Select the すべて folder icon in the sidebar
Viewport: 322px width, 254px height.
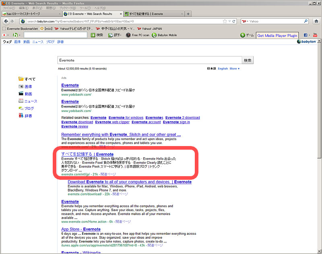tap(21, 79)
